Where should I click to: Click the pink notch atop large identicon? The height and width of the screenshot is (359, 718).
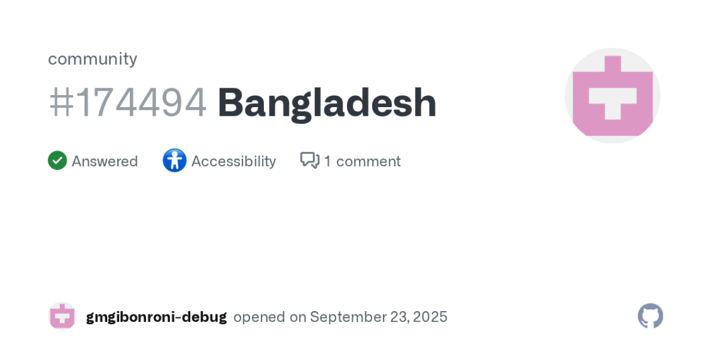click(613, 64)
